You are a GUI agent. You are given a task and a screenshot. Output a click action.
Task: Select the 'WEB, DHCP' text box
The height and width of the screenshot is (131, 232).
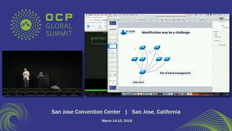pos(138,82)
